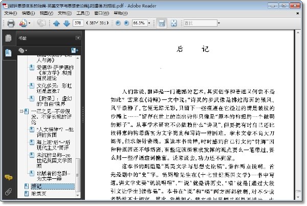The width and height of the screenshot is (307, 206).
Task: Select bookmark 出版者的悲剧--为文学一辩
Action: [x=53, y=176]
